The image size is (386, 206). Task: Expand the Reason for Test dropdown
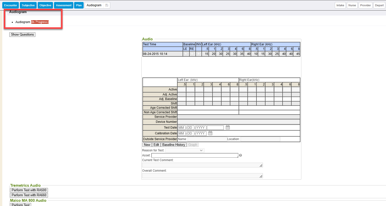click(x=185, y=150)
